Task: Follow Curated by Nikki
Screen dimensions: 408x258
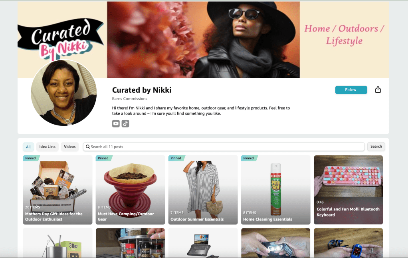Action: tap(351, 89)
